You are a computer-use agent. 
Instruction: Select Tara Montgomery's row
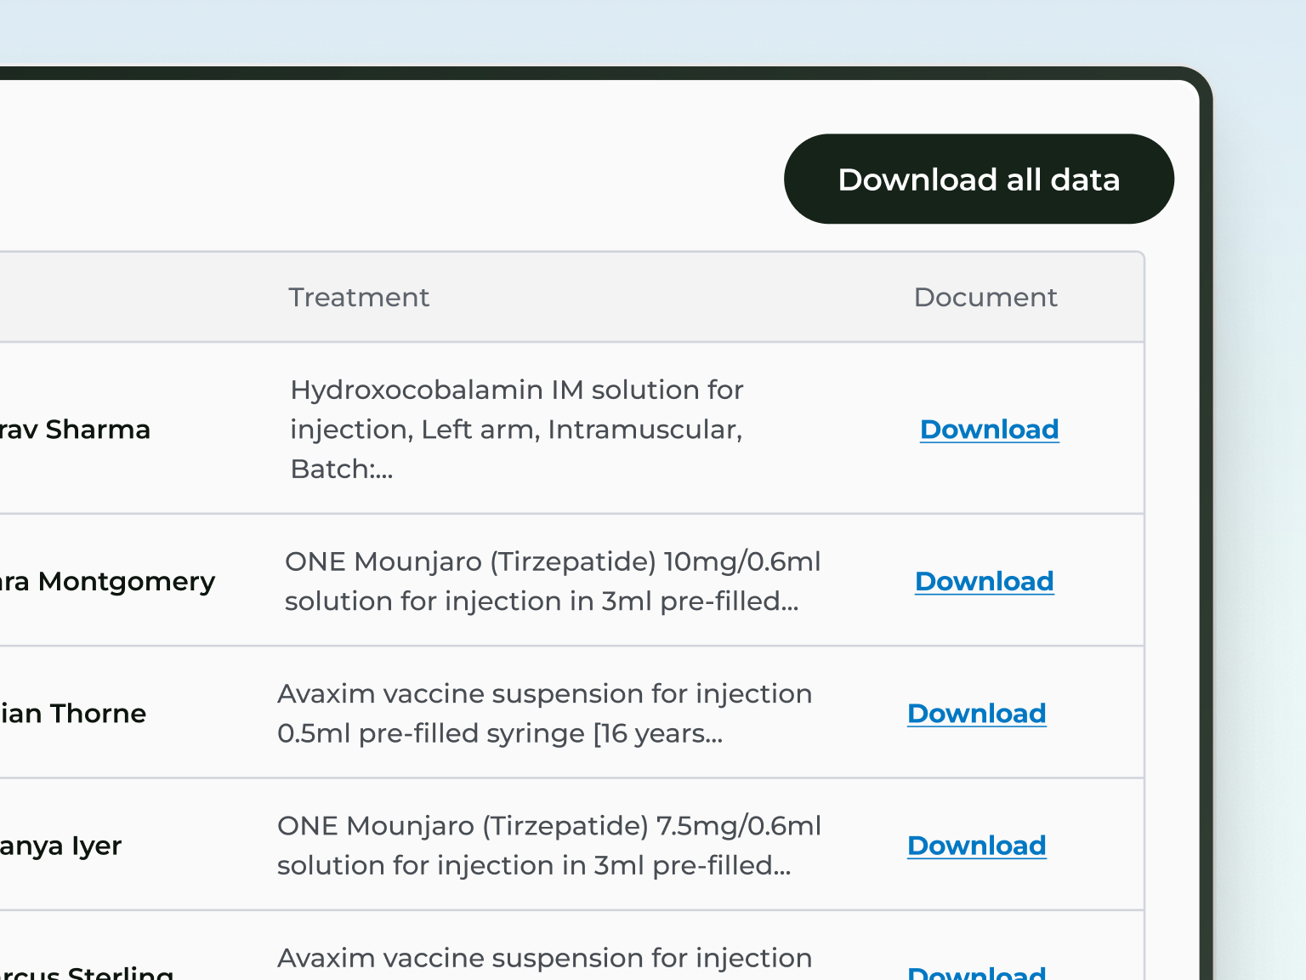click(107, 581)
